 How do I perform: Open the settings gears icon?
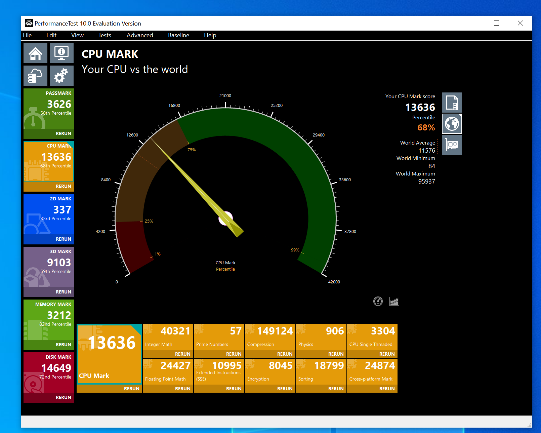point(61,75)
